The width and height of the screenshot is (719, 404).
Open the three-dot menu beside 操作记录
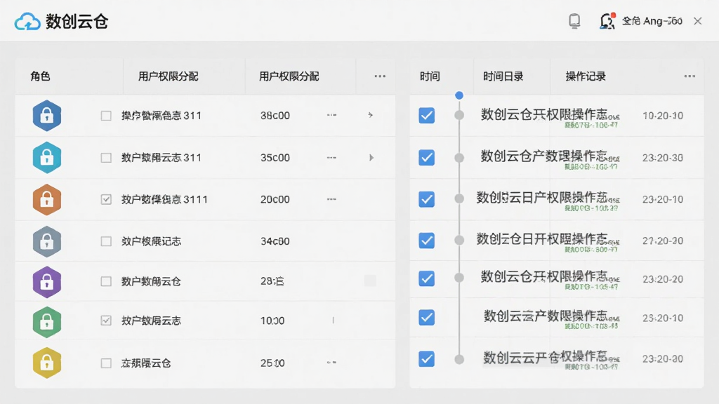click(690, 76)
